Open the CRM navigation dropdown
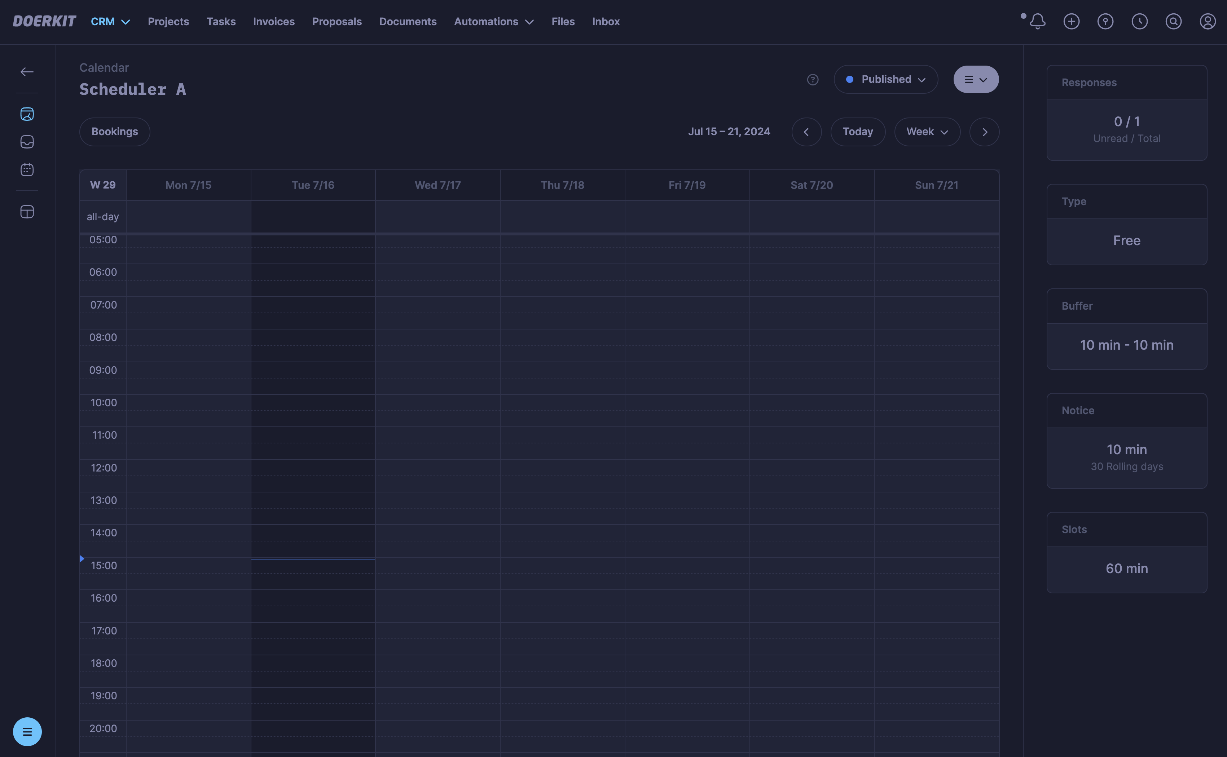1227x757 pixels. tap(110, 22)
